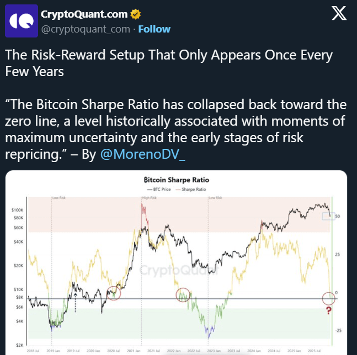Follow the CryptoQuant account
The width and height of the screenshot is (357, 355).
(x=154, y=29)
